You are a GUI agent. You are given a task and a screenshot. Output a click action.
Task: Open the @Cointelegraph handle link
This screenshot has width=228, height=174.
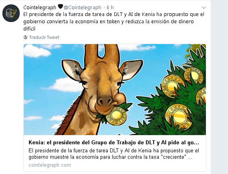pyautogui.click(x=82, y=7)
